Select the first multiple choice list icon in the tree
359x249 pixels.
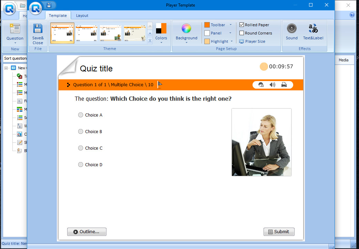[x=20, y=84]
